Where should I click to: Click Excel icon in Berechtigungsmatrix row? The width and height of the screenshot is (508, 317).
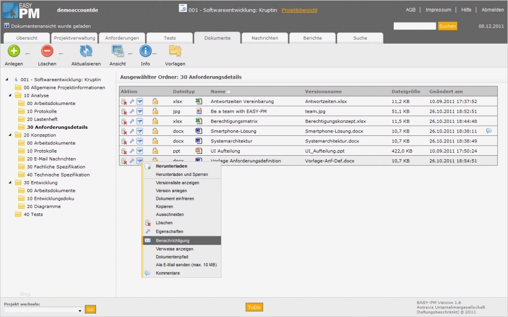[199, 121]
